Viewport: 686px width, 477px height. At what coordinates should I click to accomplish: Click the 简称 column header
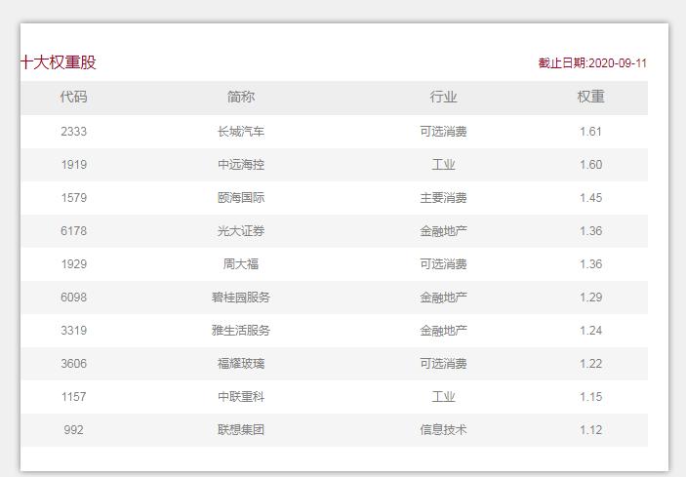click(x=241, y=97)
